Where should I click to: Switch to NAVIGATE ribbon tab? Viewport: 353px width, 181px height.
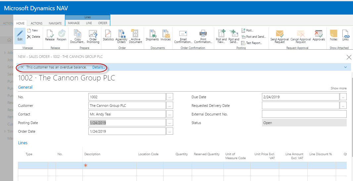[55, 23]
